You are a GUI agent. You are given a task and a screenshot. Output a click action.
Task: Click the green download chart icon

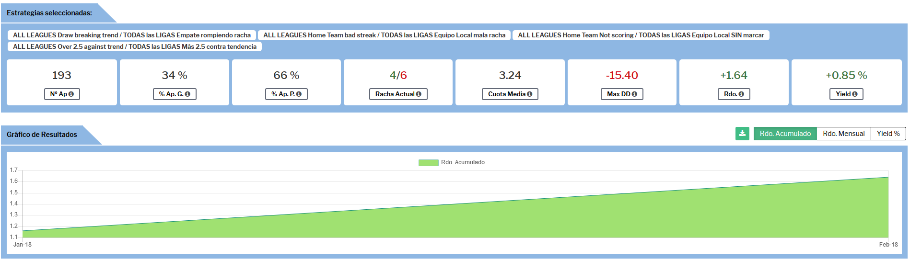pyautogui.click(x=742, y=134)
